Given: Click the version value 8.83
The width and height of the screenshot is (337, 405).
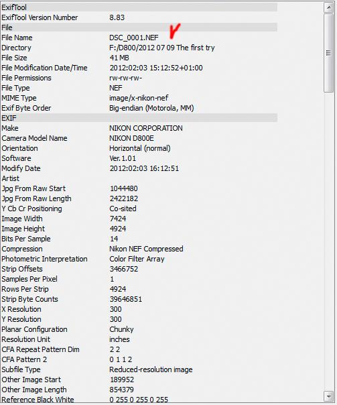Looking at the screenshot, I should 117,17.
